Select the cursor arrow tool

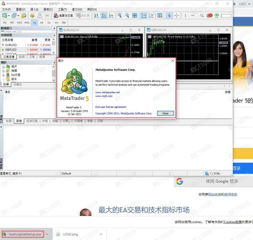pyautogui.click(x=169, y=16)
